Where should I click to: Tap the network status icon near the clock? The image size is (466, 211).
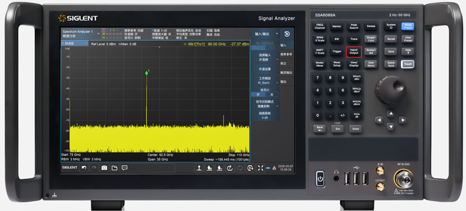pyautogui.click(x=274, y=168)
